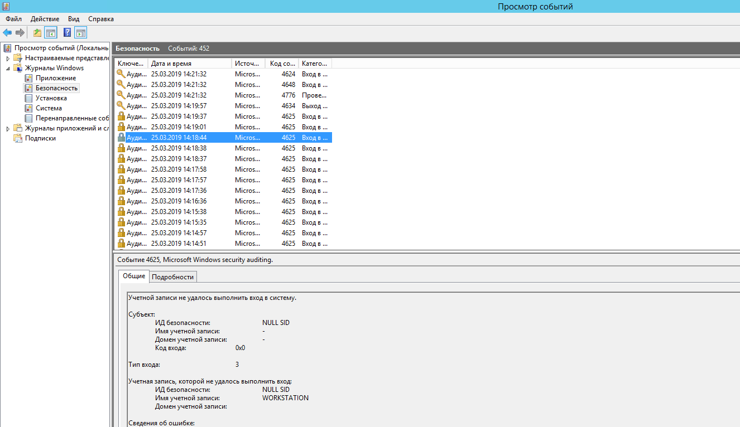
Task: Select the root Просмотр событий (Локальный) node
Action: pyautogui.click(x=56, y=48)
